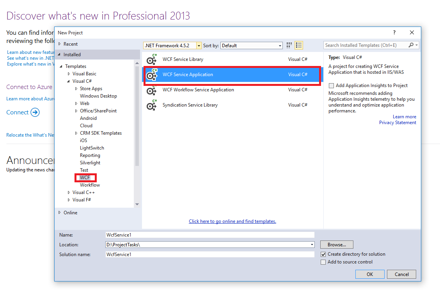
Task: Select the Silverlight template category
Action: coord(90,162)
